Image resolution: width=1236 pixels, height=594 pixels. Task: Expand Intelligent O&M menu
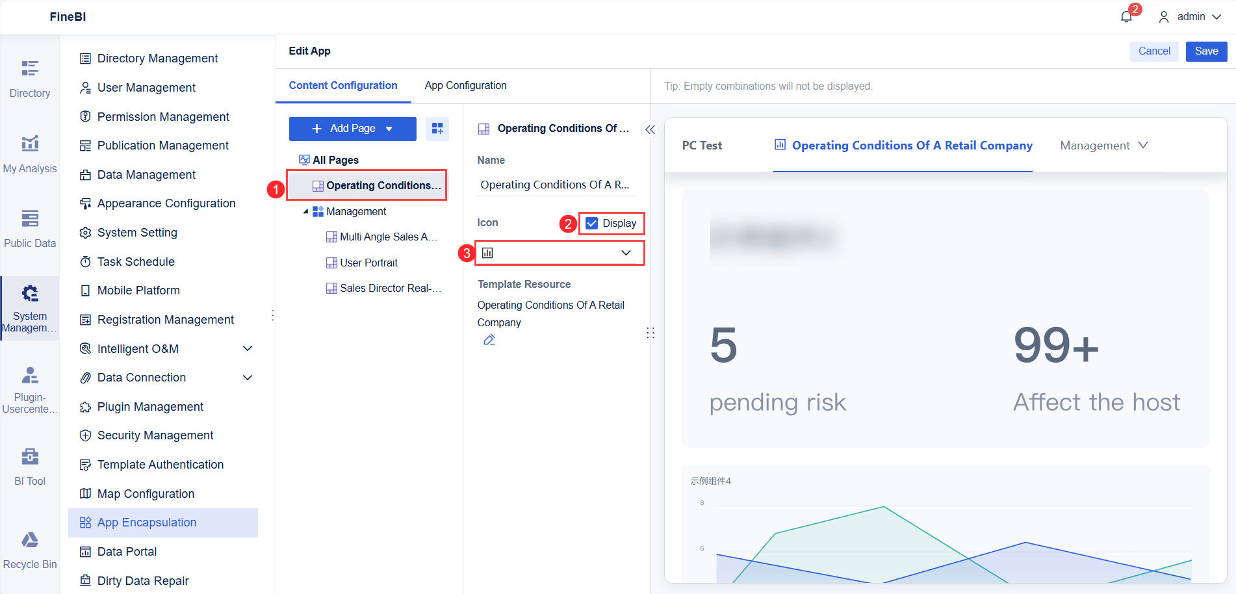click(x=247, y=349)
